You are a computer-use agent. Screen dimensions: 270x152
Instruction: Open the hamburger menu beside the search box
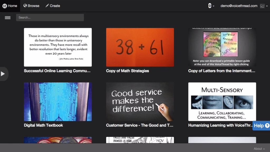[8, 17]
